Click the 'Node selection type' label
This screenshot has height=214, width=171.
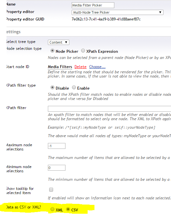point(24,49)
